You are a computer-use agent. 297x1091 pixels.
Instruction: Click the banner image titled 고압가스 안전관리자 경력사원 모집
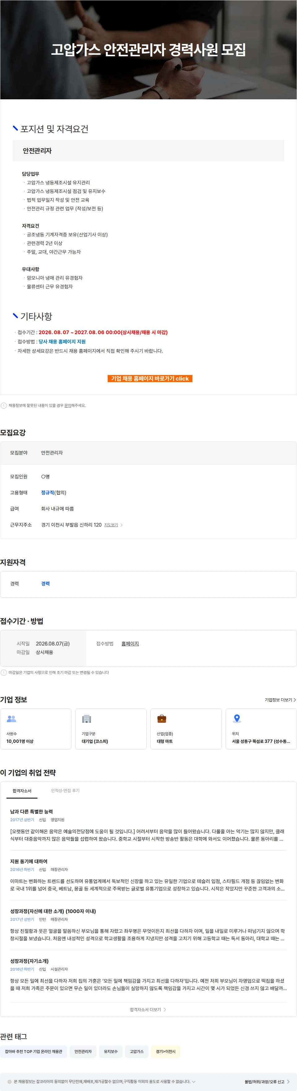pyautogui.click(x=148, y=50)
